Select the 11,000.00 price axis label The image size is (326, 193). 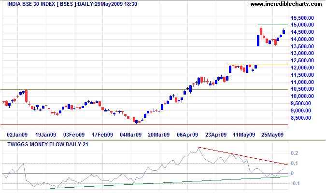(302, 83)
